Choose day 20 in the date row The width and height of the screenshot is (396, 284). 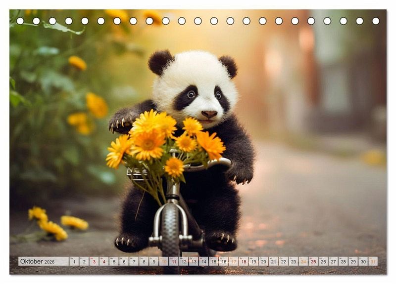click(x=263, y=261)
